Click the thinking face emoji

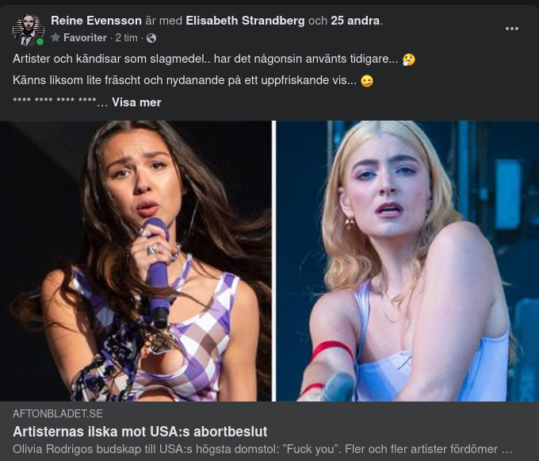[409, 60]
